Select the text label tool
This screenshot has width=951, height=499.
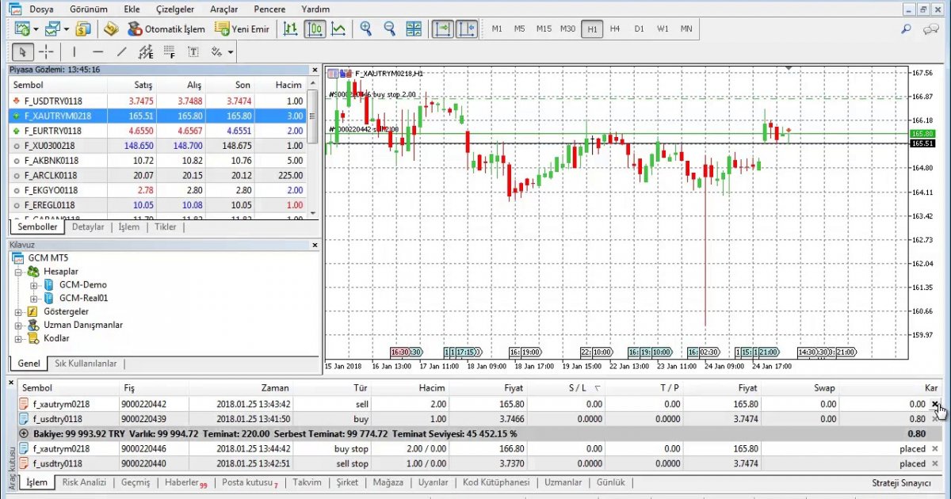(x=193, y=52)
